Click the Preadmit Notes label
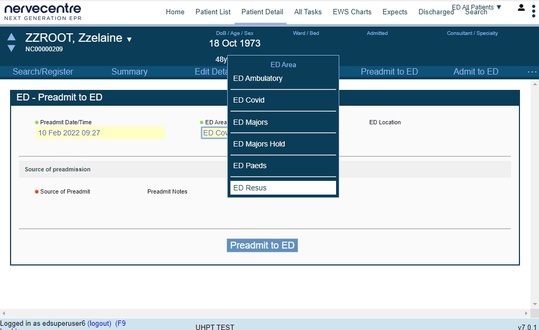 coord(168,191)
